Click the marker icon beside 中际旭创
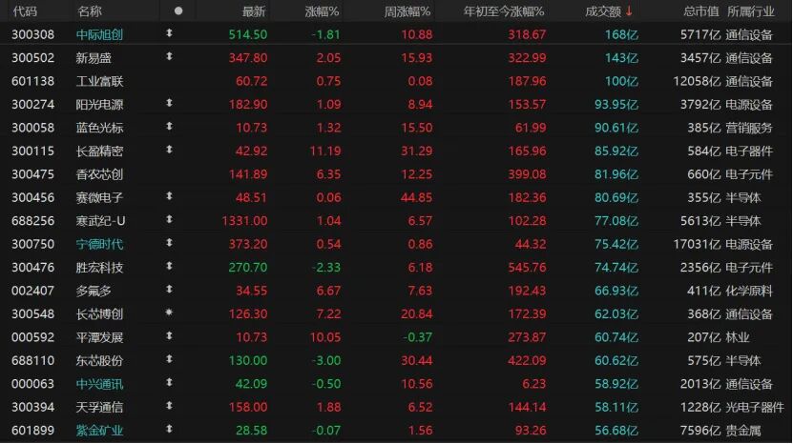This screenshot has width=793, height=444. click(170, 33)
